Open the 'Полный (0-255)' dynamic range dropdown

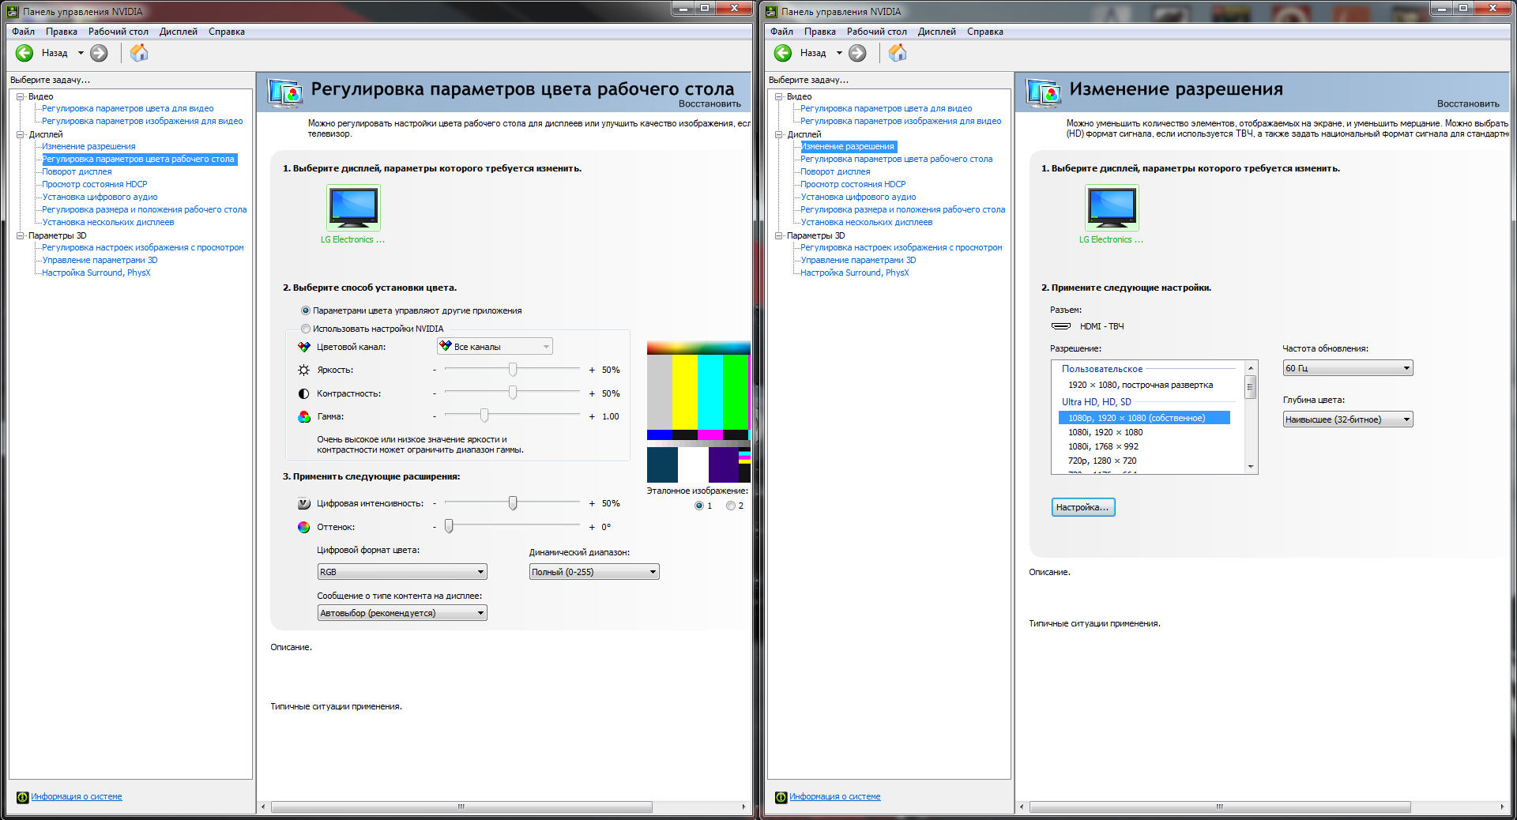594,572
